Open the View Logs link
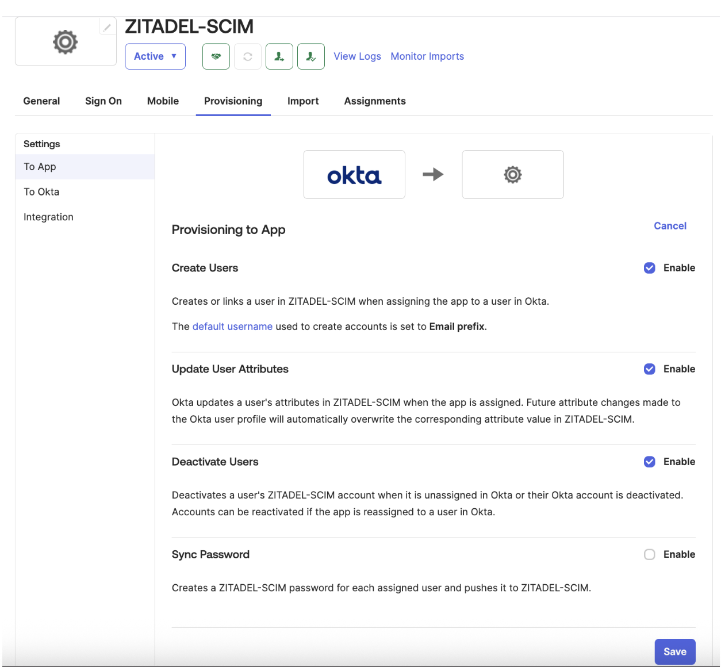The image size is (721, 667). tap(357, 56)
